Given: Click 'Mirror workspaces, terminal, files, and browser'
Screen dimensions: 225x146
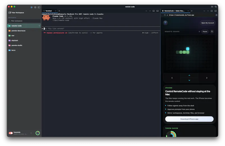Looking at the screenshot, I should (x=186, y=113).
